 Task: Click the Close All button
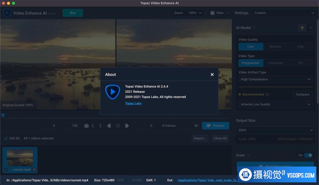(220, 138)
